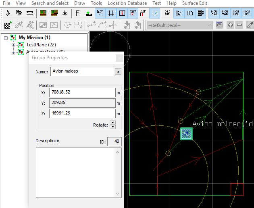Open the Test menu
The width and height of the screenshot is (254, 208).
[x=156, y=3]
